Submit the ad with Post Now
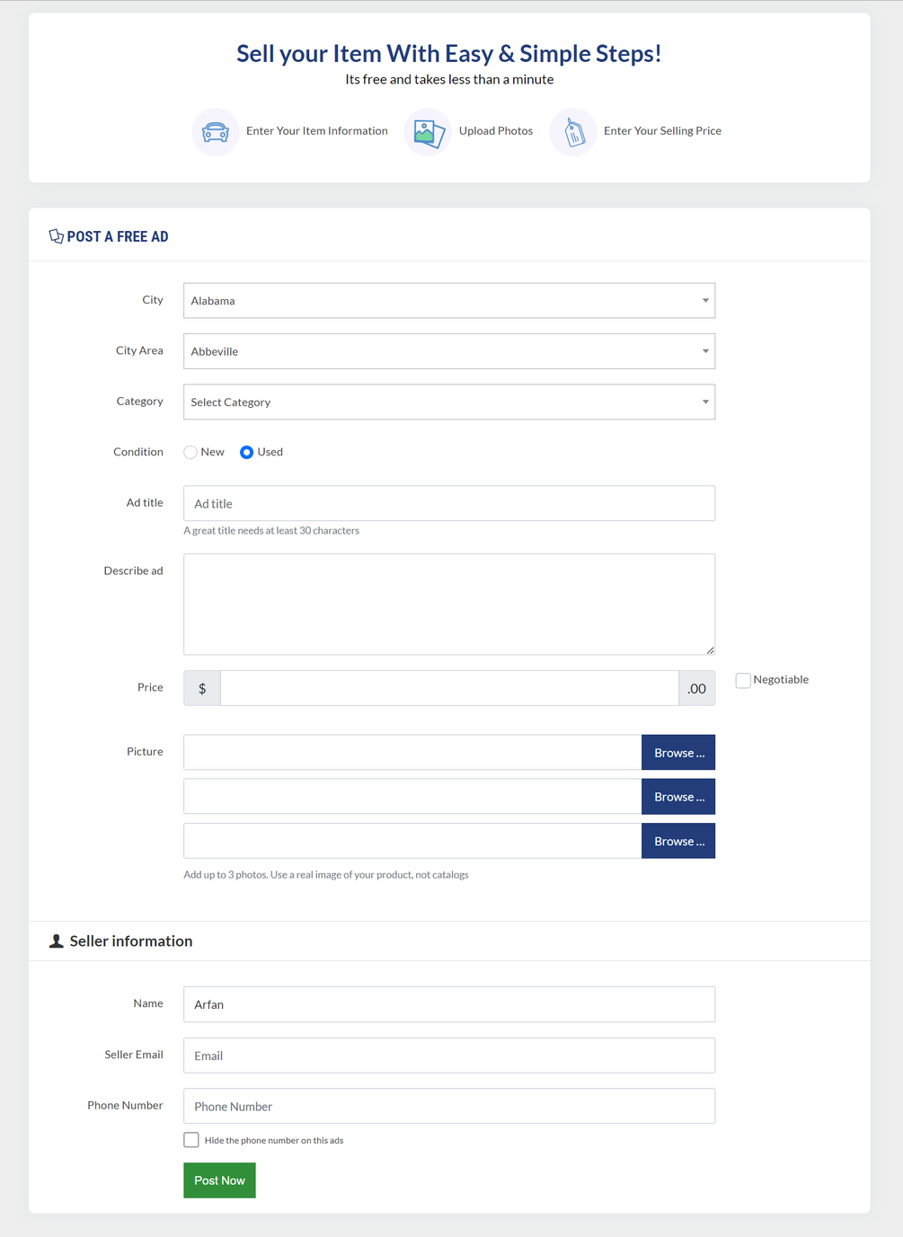The width and height of the screenshot is (903, 1237). (219, 1180)
